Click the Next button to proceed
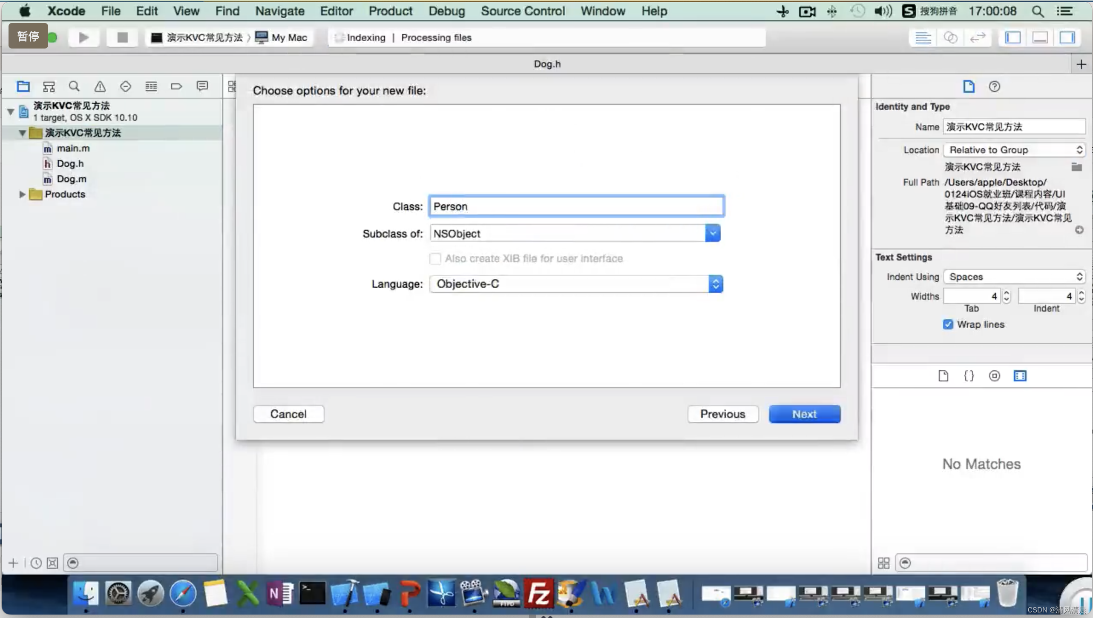 point(805,414)
